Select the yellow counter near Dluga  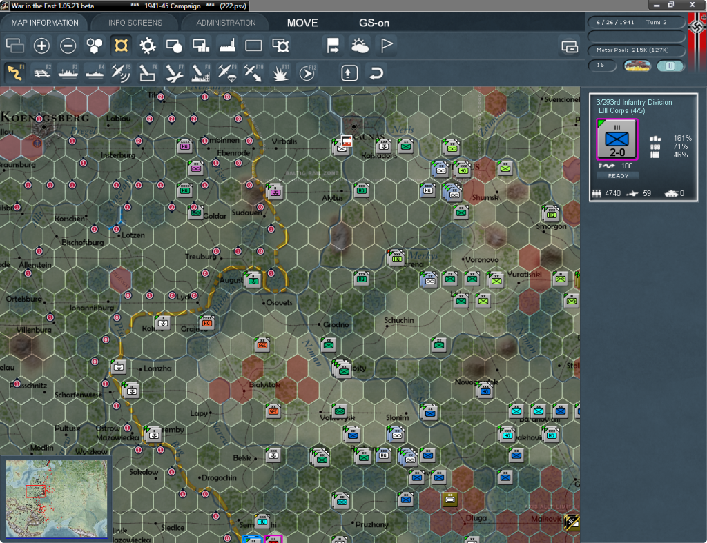pyautogui.click(x=450, y=499)
